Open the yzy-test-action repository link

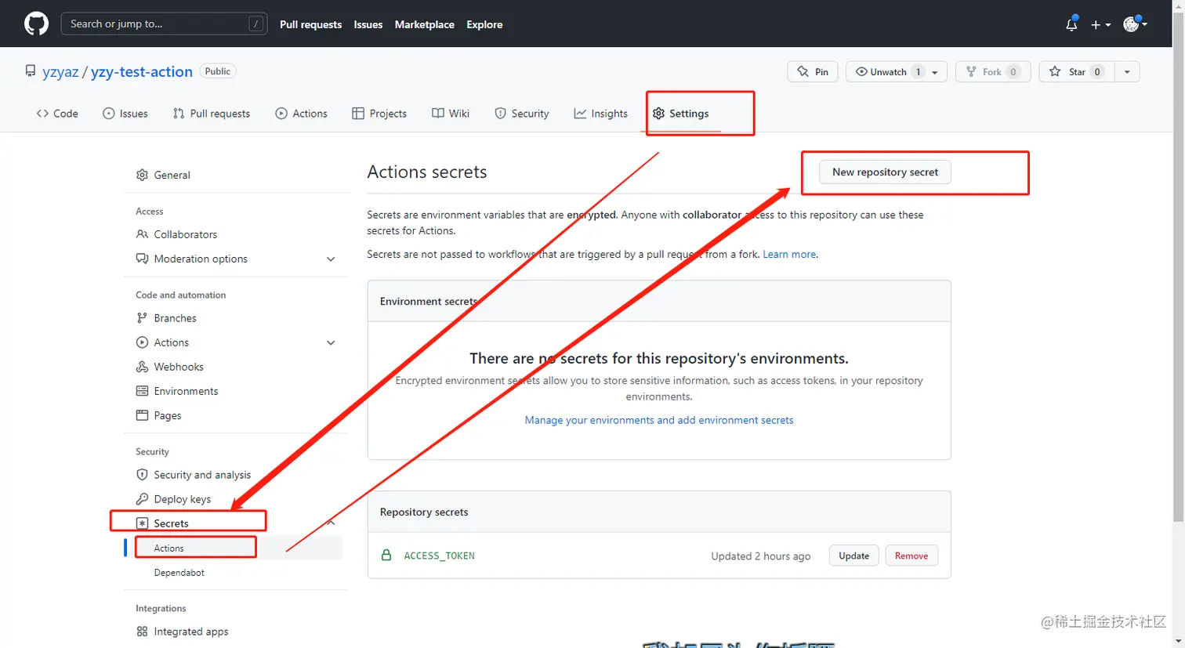point(142,72)
